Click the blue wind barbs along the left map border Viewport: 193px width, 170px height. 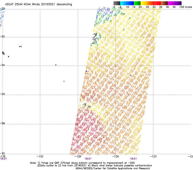2,17
